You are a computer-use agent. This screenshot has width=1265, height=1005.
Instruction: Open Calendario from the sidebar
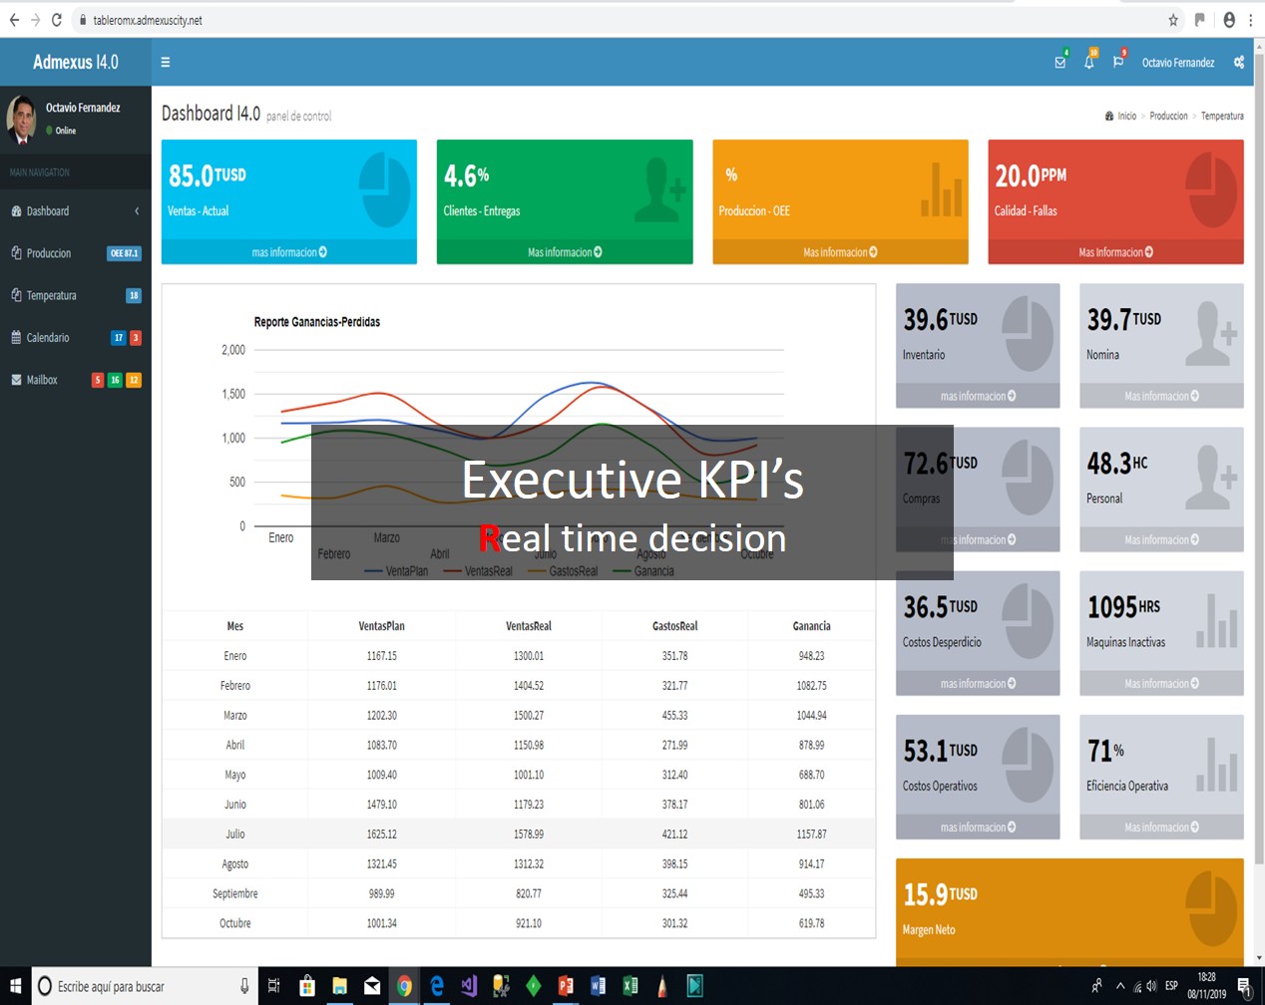click(x=48, y=338)
